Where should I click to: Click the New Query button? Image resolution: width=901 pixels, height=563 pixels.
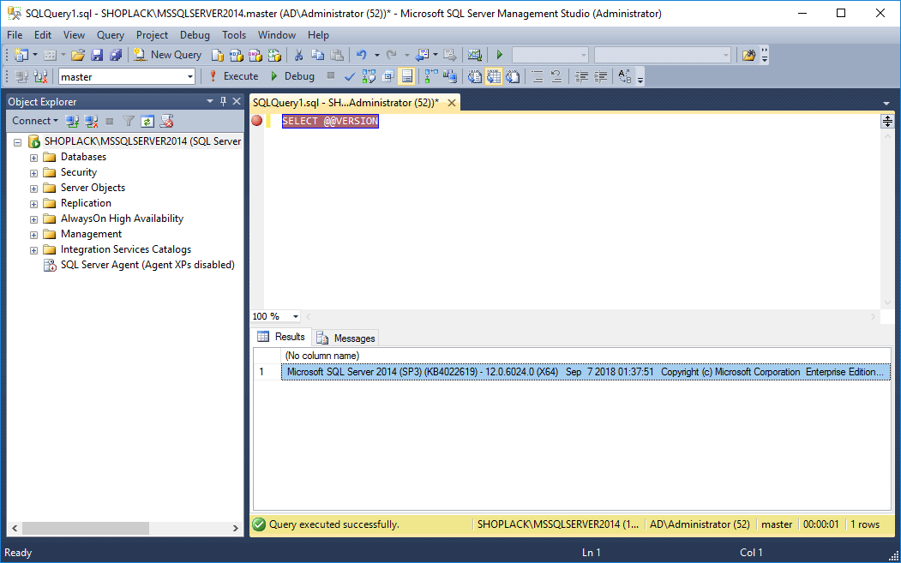pyautogui.click(x=167, y=55)
